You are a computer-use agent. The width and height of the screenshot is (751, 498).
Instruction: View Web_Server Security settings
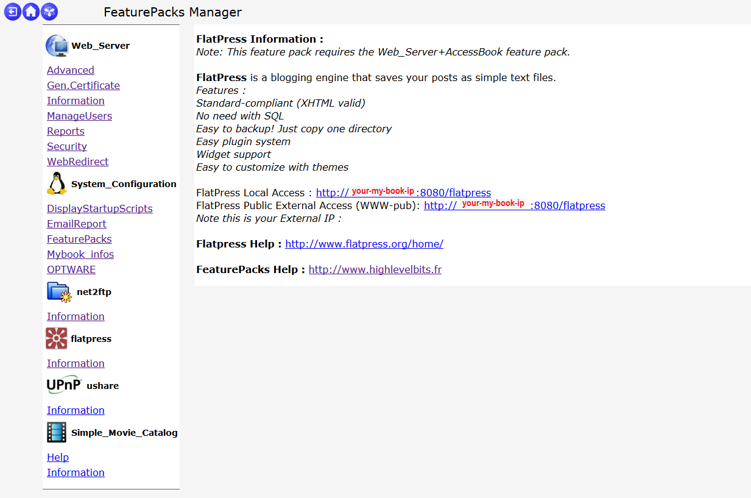tap(66, 146)
